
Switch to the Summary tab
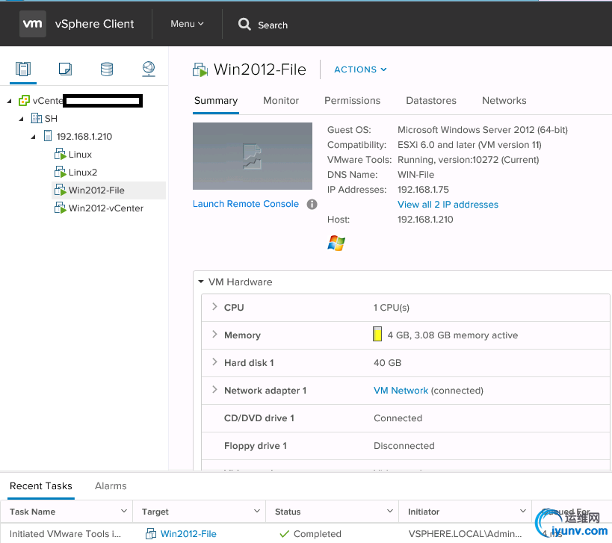pyautogui.click(x=216, y=101)
